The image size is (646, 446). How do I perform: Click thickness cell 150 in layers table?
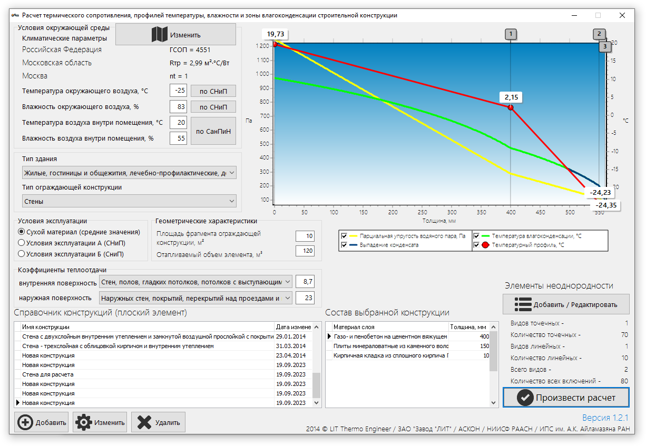(x=469, y=346)
